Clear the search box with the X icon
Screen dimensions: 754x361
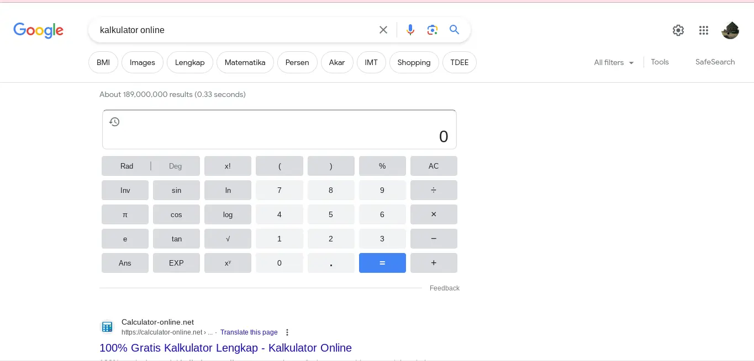[x=383, y=30]
